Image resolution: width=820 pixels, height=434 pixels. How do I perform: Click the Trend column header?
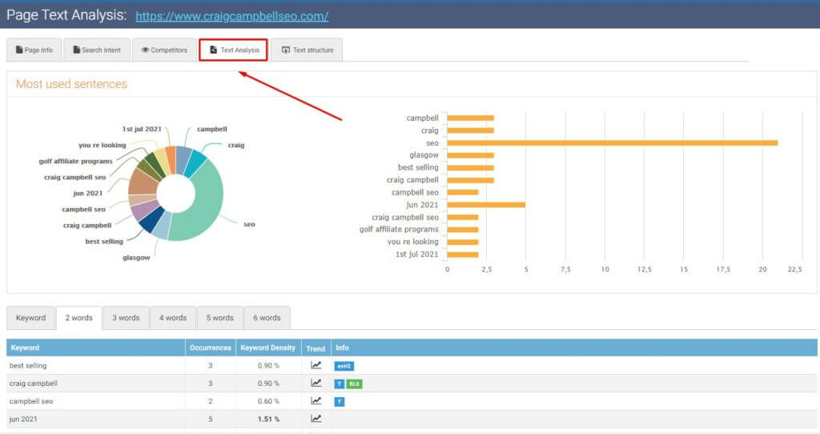click(x=316, y=348)
